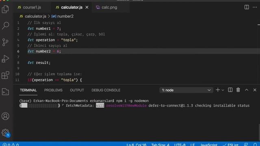Switch to the PROBLEMS panel tab
The image size is (260, 146).
click(x=53, y=90)
